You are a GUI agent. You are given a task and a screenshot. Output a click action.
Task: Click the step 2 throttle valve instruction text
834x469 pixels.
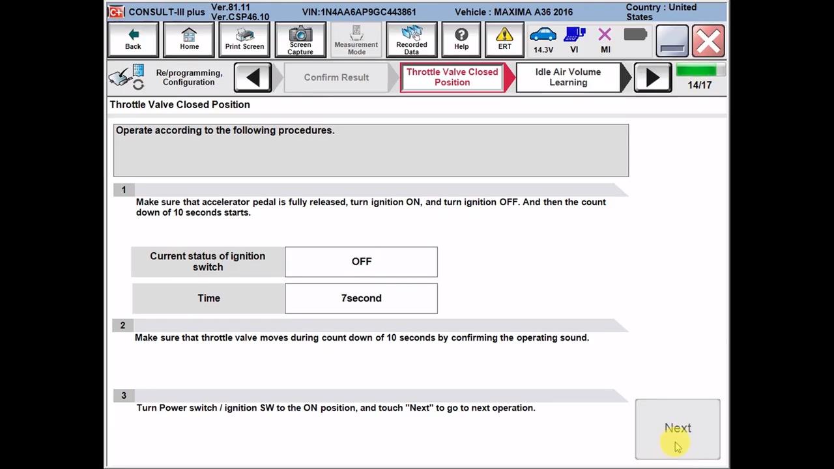coord(362,338)
